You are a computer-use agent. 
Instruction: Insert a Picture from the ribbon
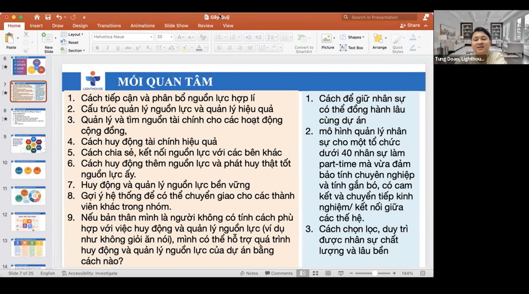[x=327, y=41]
